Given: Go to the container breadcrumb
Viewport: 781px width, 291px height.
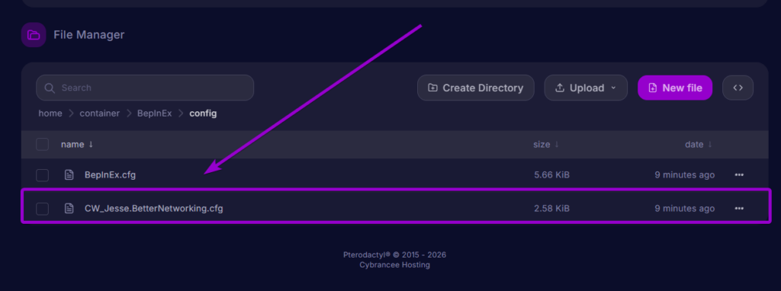Looking at the screenshot, I should coord(99,114).
